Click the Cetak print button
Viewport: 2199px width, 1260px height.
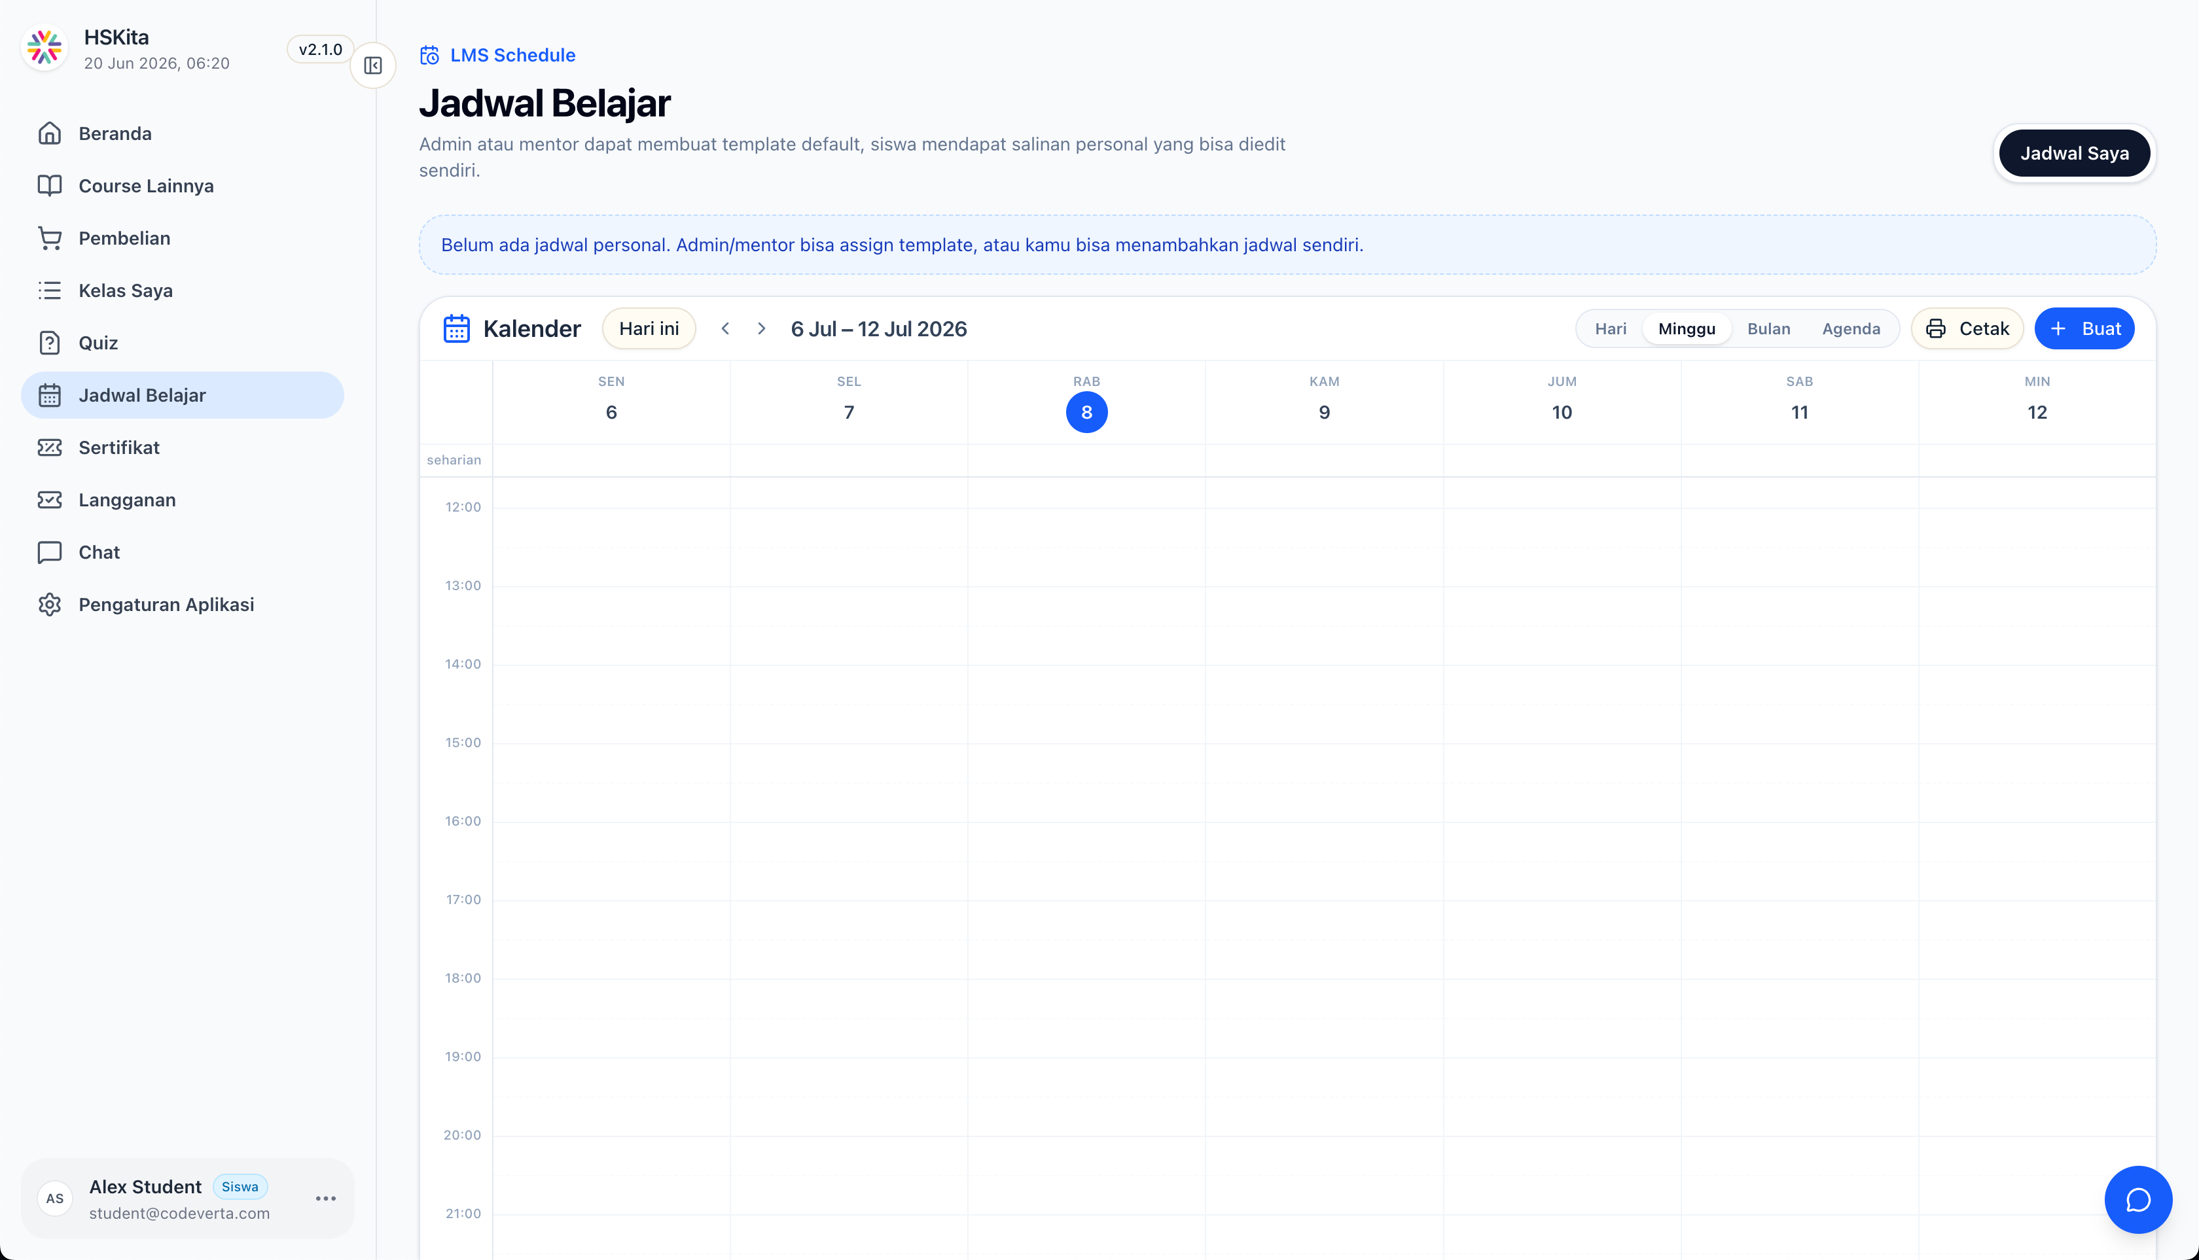tap(1967, 329)
